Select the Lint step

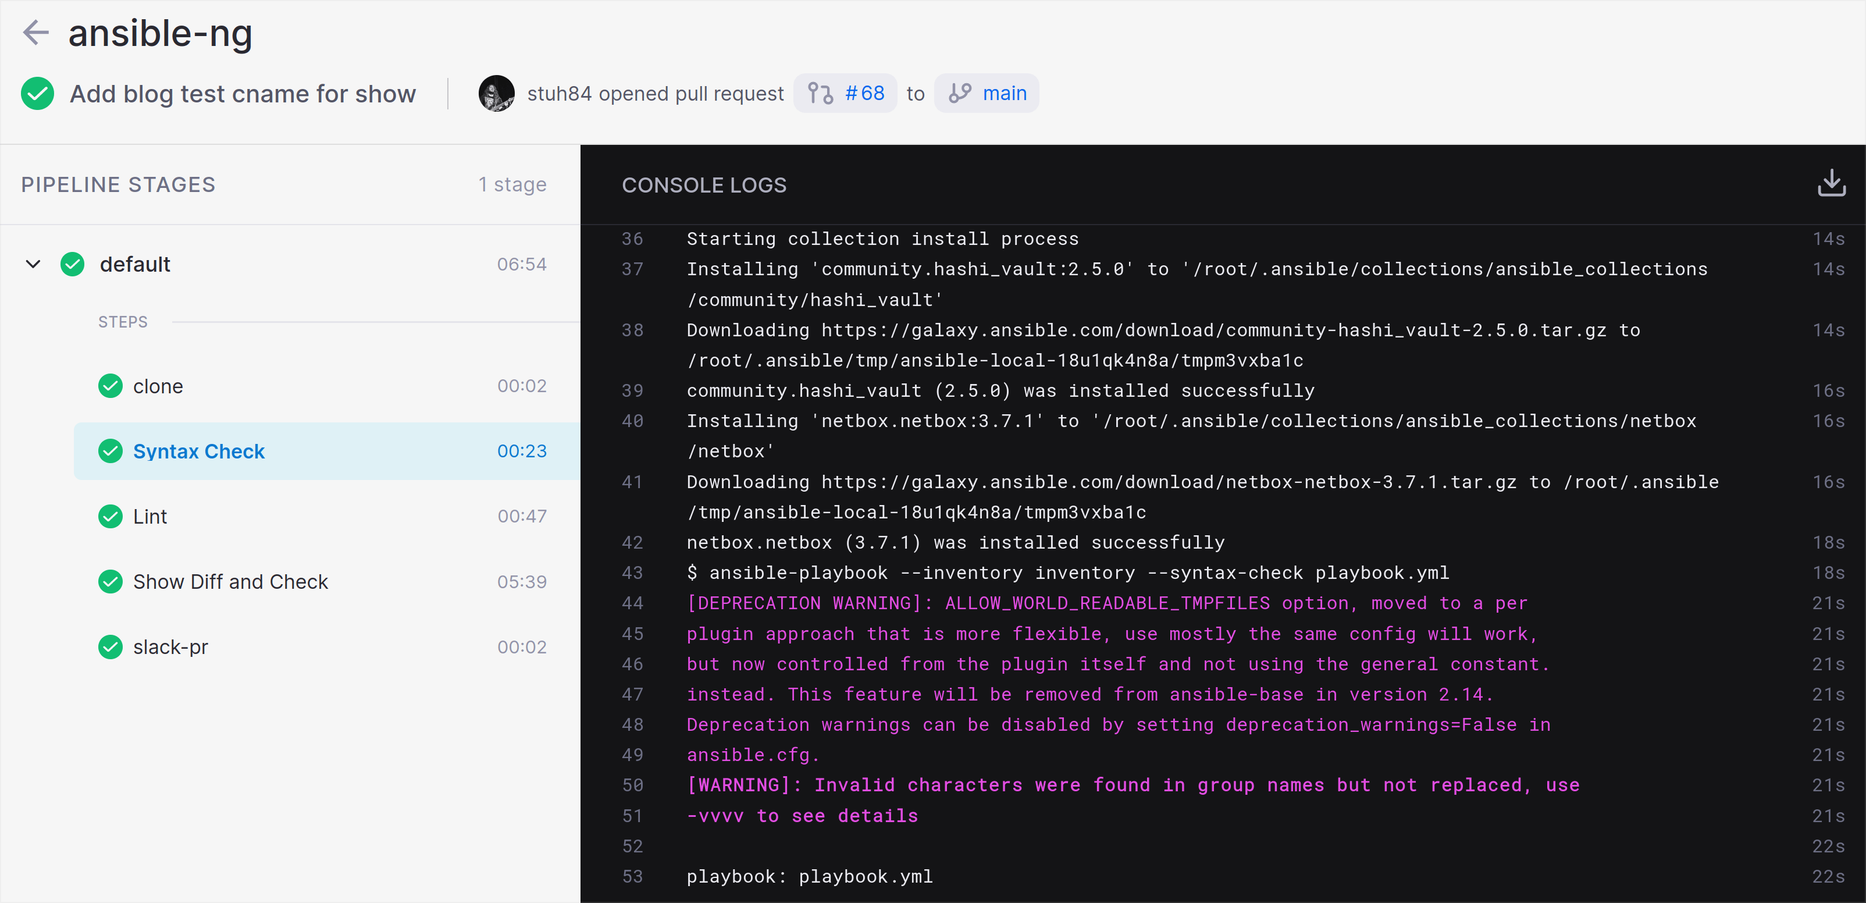coord(149,516)
